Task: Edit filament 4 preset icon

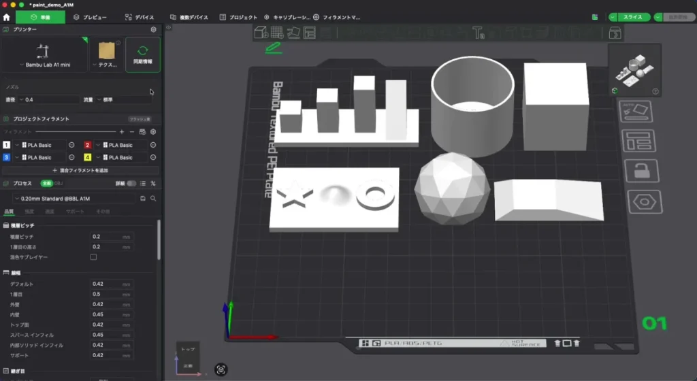Action: coord(153,158)
